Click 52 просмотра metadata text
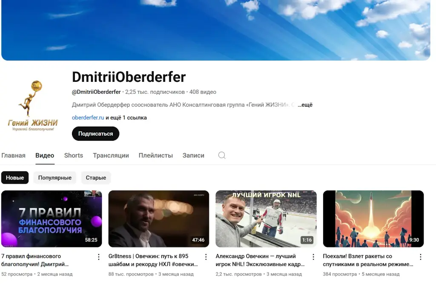The height and width of the screenshot is (284, 436). 17,274
